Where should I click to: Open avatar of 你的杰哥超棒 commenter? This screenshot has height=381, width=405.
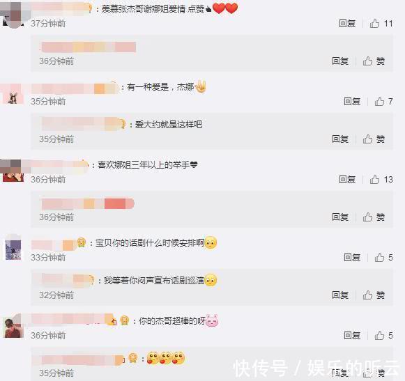pos(13,327)
